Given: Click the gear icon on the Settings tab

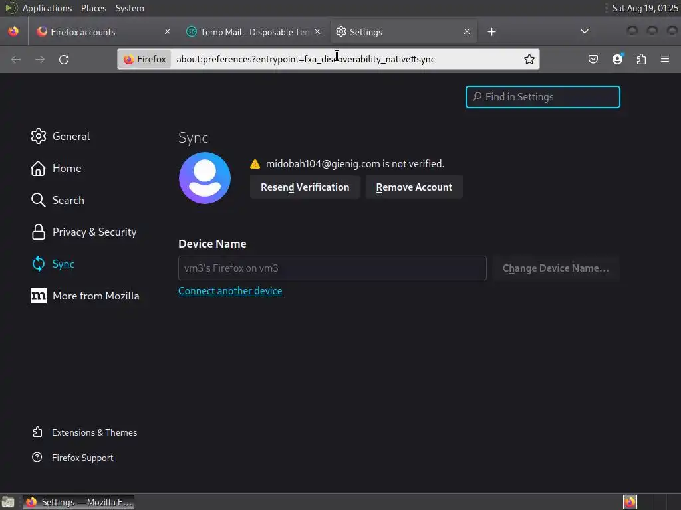Looking at the screenshot, I should [x=341, y=31].
